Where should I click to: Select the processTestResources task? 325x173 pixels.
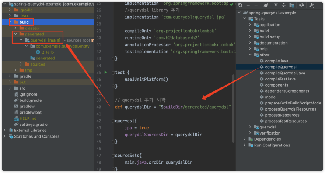tap(286, 121)
